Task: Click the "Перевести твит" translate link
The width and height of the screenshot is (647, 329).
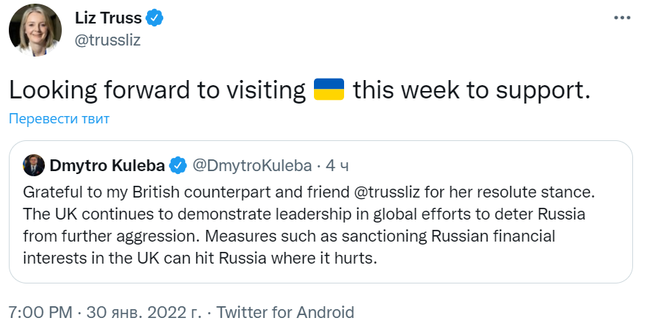Action: (x=59, y=118)
